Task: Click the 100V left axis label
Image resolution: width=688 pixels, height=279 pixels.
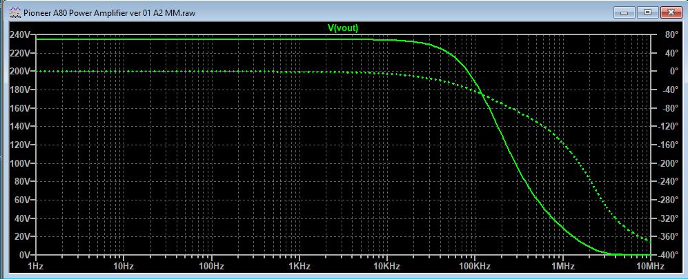Action: 20,163
